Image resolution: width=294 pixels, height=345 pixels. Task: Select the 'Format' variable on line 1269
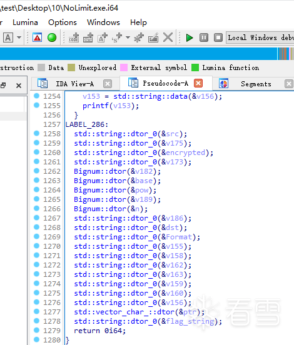(179, 237)
